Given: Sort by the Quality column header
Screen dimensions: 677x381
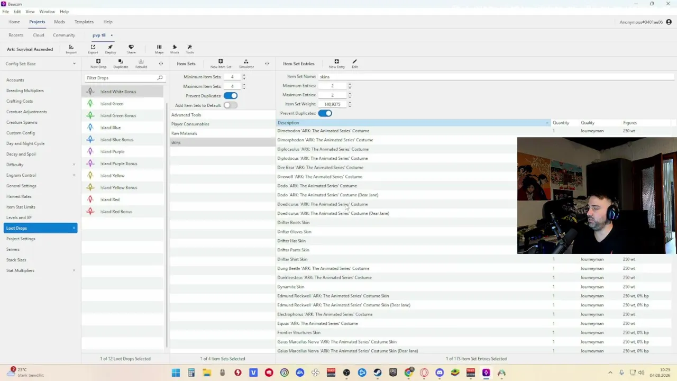Looking at the screenshot, I should point(599,123).
